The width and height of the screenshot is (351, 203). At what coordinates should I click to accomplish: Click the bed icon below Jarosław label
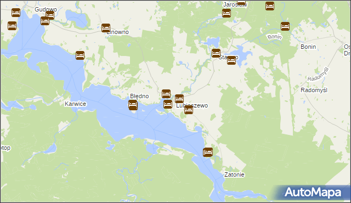click(227, 13)
